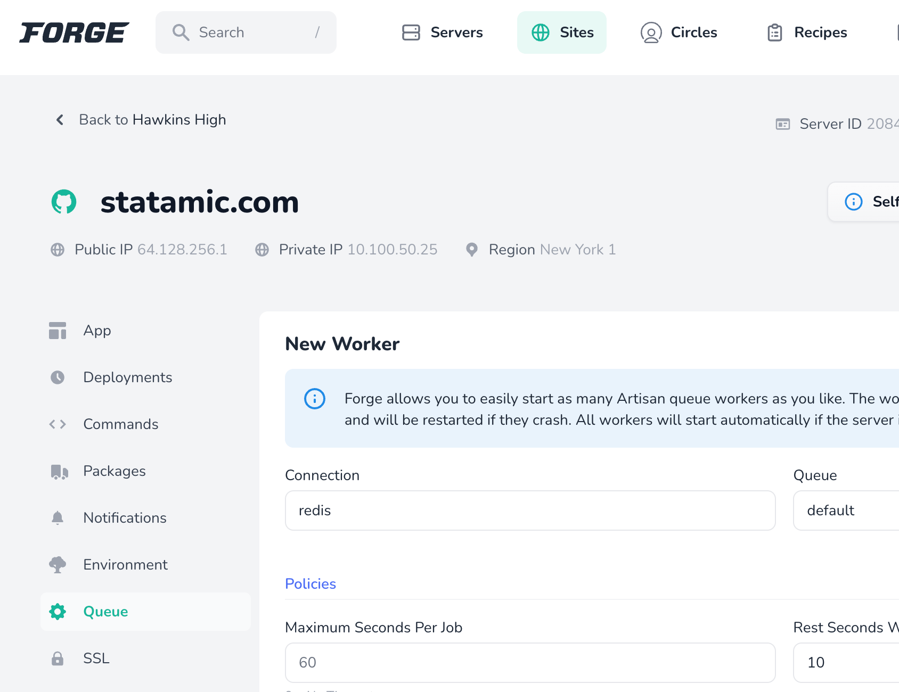Click the info icon in the worker notice banner
Viewport: 899px width, 692px height.
coord(314,399)
